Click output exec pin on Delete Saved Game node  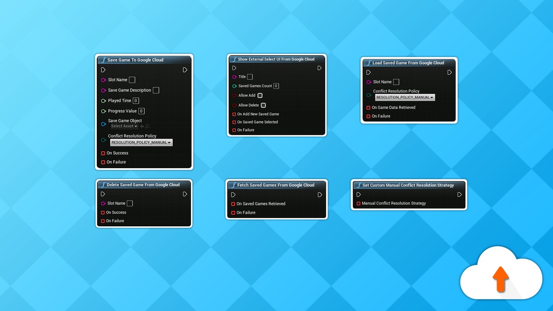tap(185, 194)
